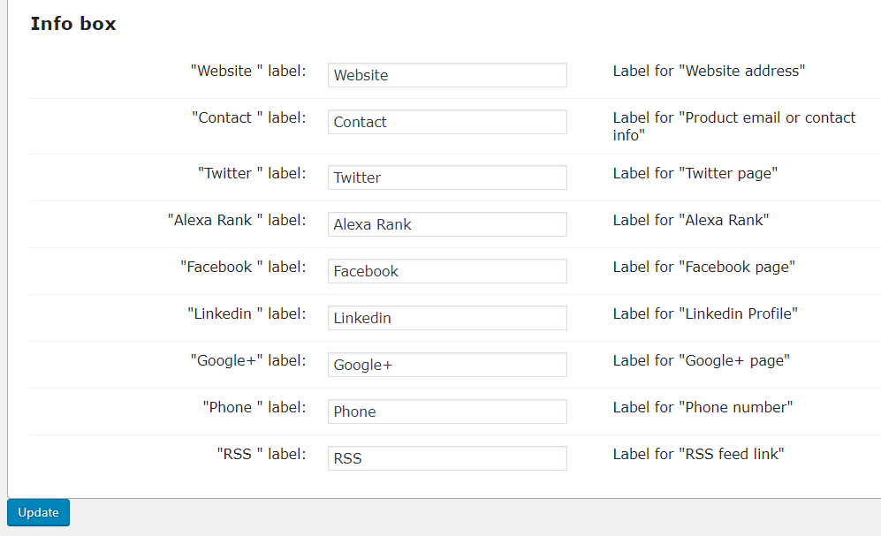881x536 pixels.
Task: Click the 'Label for "Twitter page"' description
Action: click(695, 173)
